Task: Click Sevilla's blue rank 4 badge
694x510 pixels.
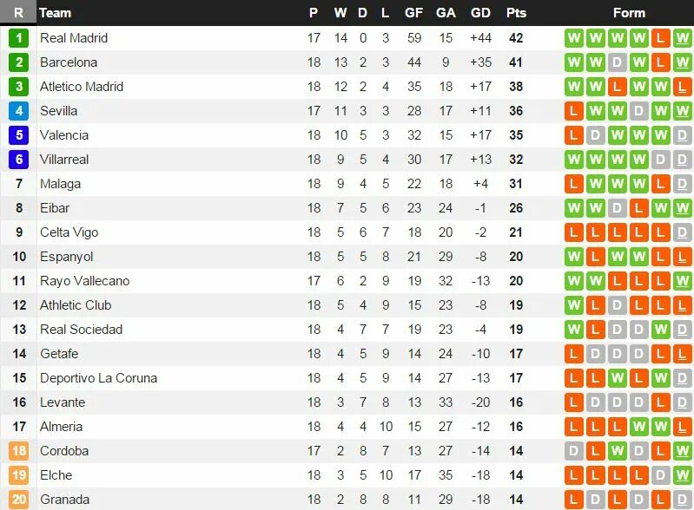Action: coord(18,111)
